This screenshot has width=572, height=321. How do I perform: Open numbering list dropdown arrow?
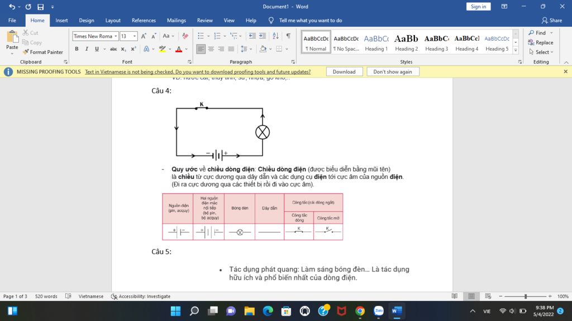(x=225, y=36)
